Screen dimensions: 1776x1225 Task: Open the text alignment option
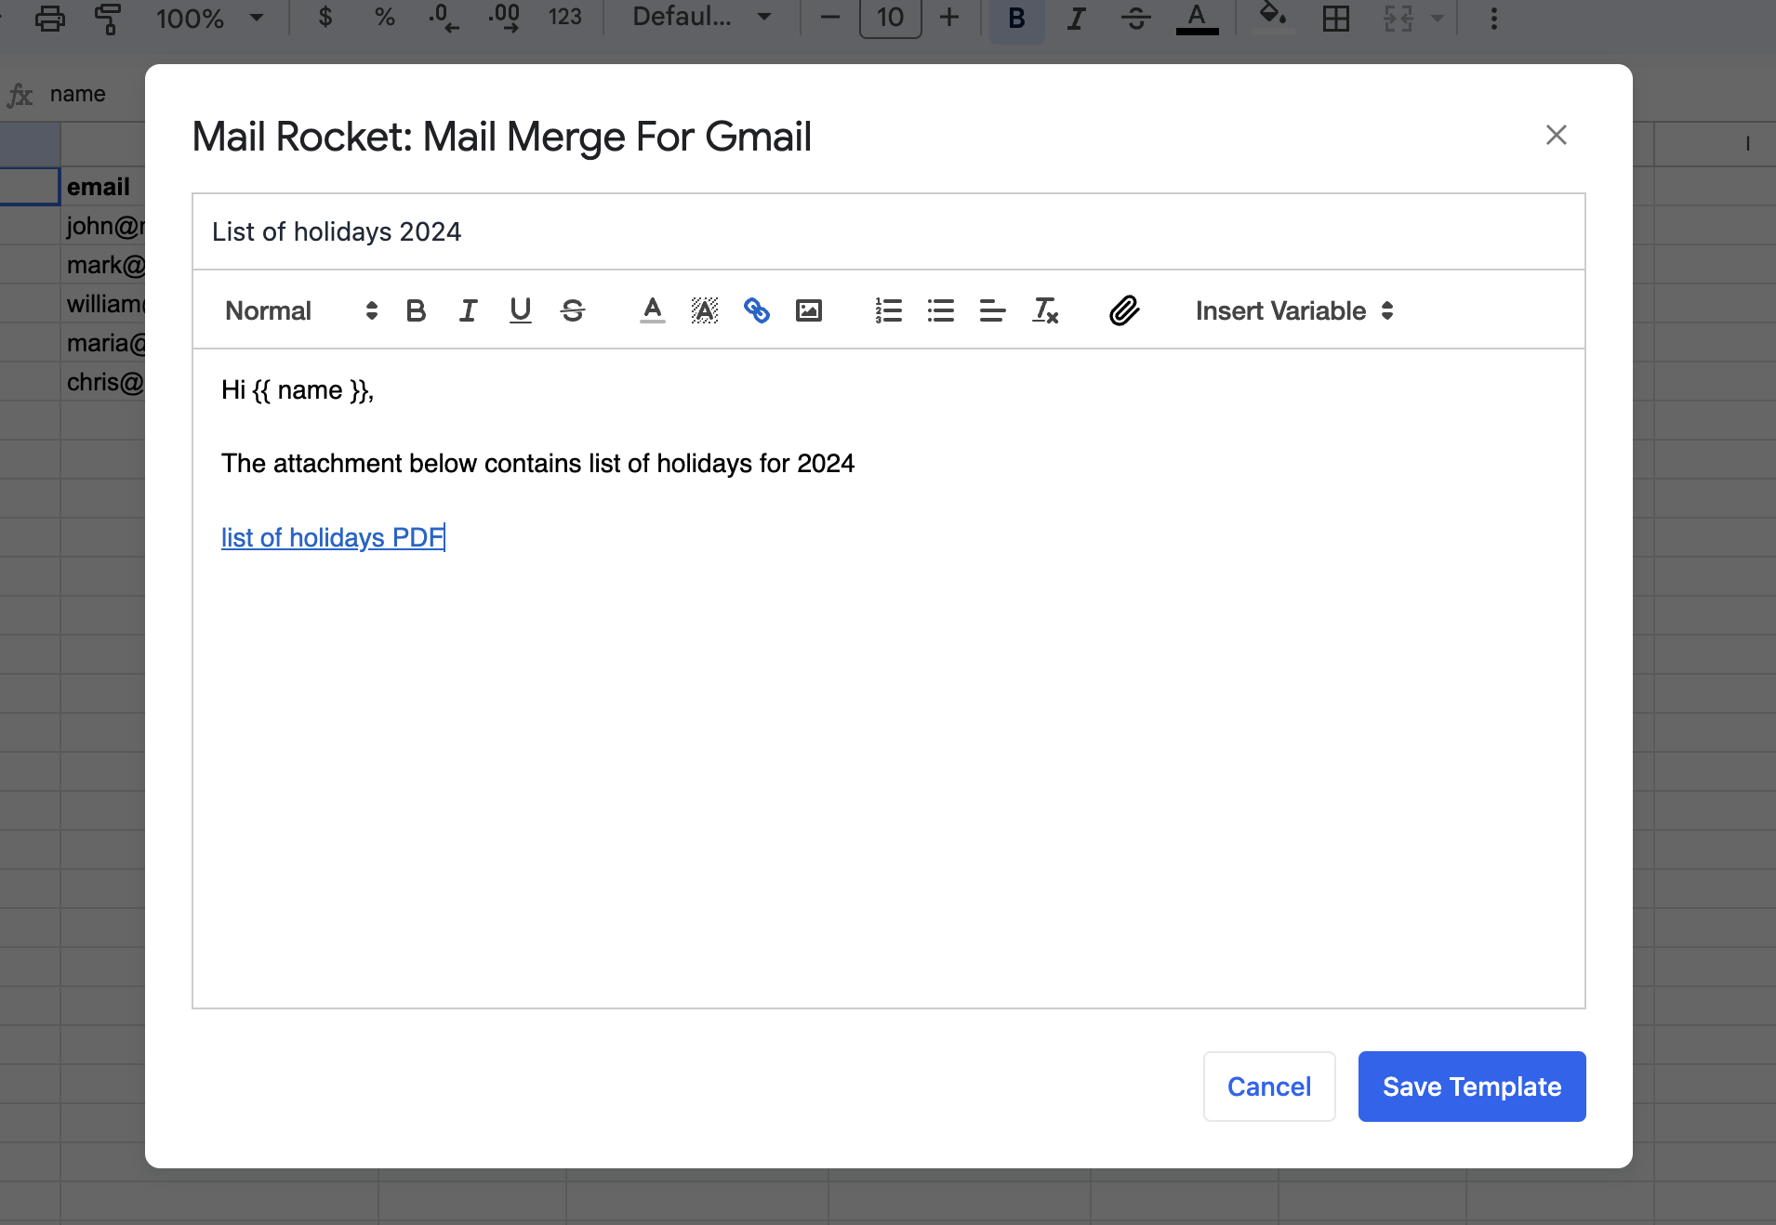pos(992,310)
